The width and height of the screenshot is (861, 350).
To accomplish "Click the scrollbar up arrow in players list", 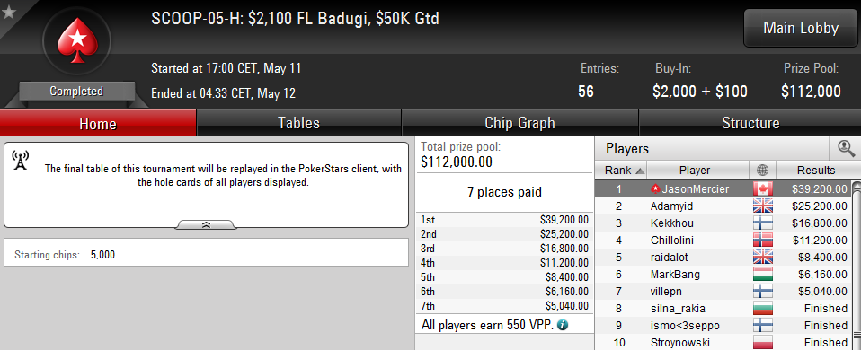I will tap(857, 188).
